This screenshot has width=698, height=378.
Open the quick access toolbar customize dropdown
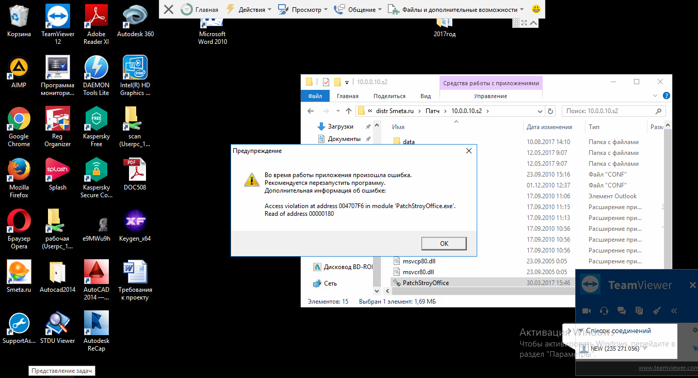click(x=347, y=82)
